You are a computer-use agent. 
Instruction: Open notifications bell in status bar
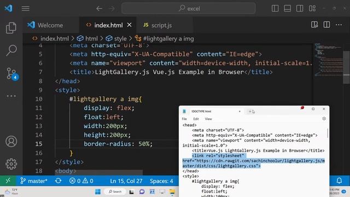[339, 181]
